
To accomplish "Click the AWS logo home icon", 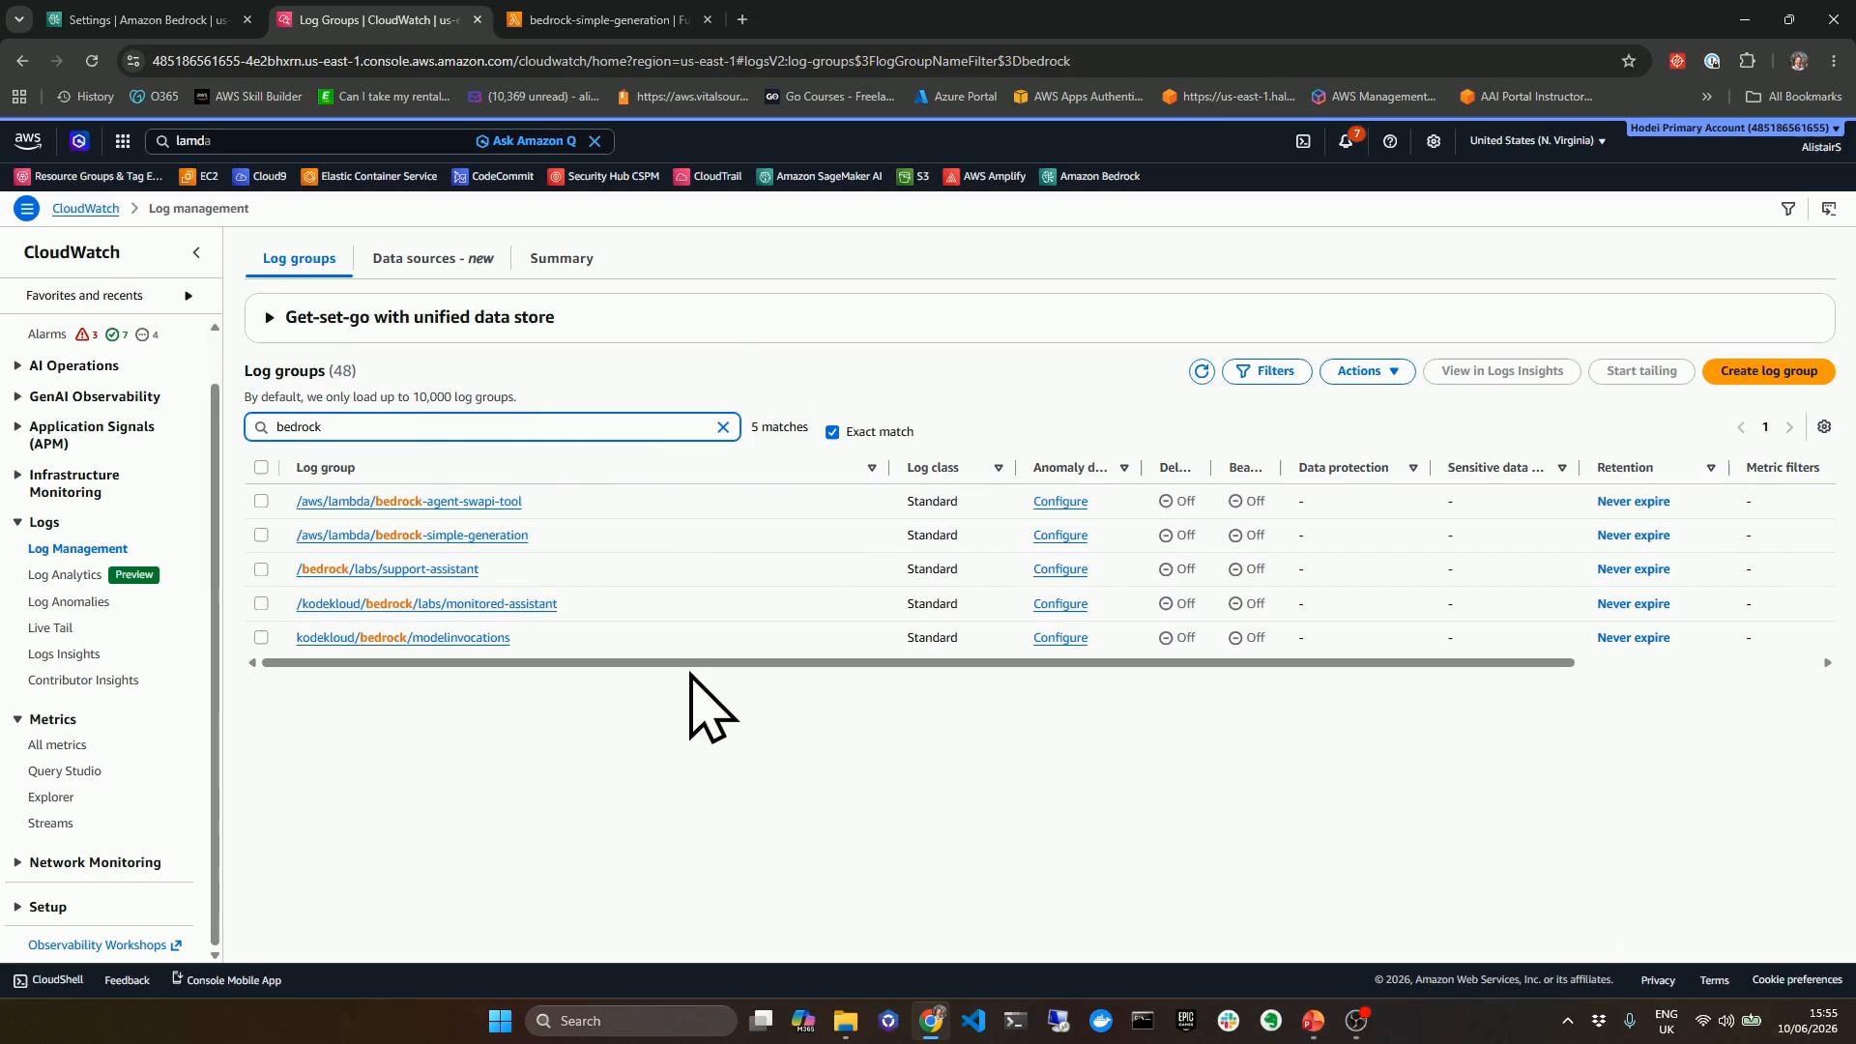I will coord(28,141).
